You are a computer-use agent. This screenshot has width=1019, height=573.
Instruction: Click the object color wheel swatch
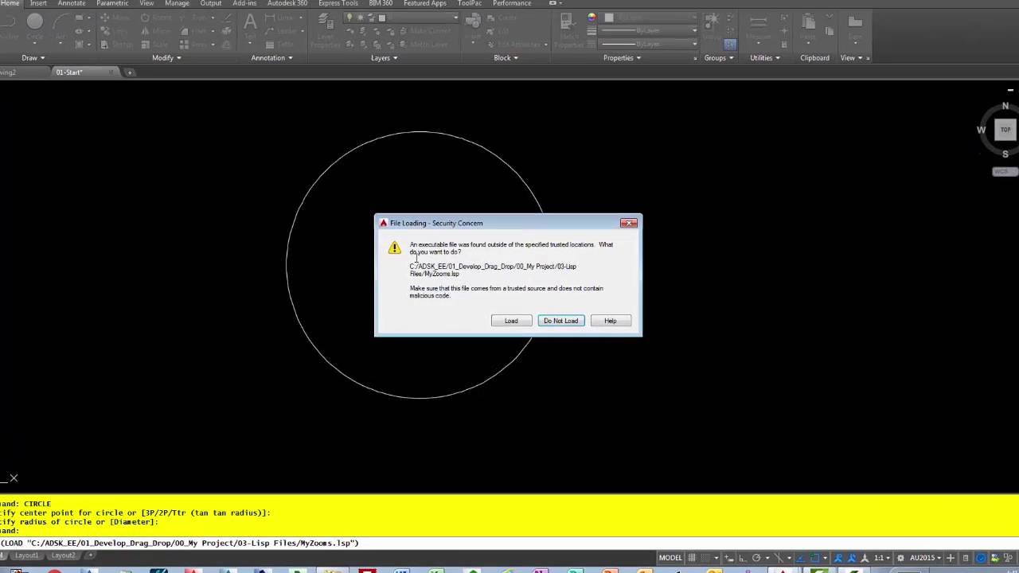click(x=591, y=18)
